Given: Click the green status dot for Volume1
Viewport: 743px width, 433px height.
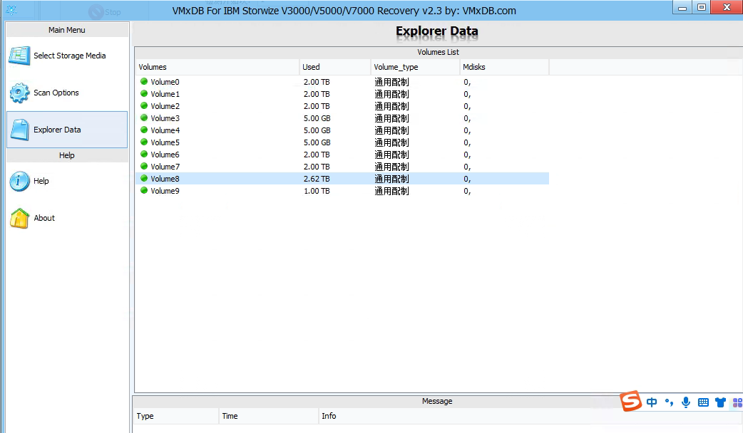Looking at the screenshot, I should click(x=144, y=94).
